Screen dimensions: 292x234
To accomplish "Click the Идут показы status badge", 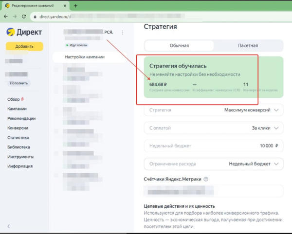I will pos(76,45).
